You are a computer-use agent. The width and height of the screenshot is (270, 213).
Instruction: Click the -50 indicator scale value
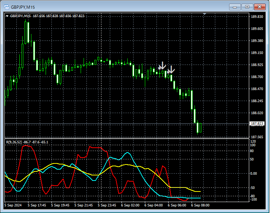[252, 188]
